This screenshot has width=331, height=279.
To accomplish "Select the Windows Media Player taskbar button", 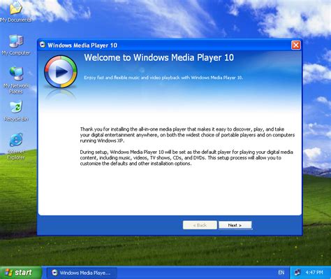I will [82, 273].
